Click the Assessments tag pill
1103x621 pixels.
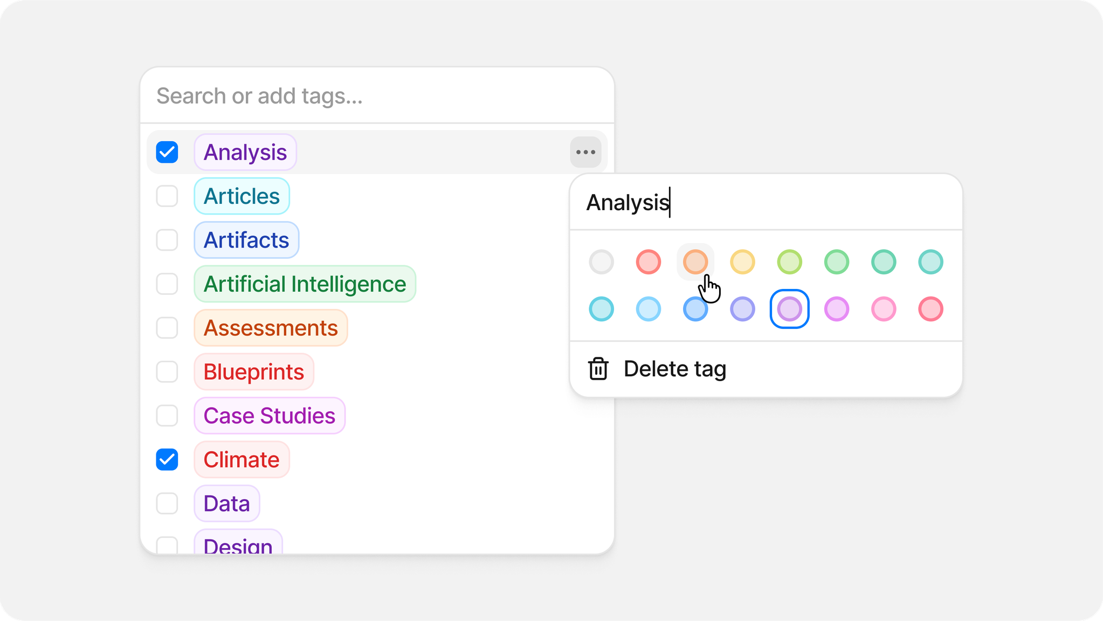click(x=271, y=328)
